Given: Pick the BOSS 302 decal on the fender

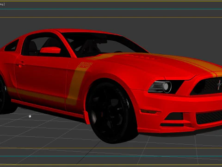Looking at the screenshot, I should click(85, 65).
